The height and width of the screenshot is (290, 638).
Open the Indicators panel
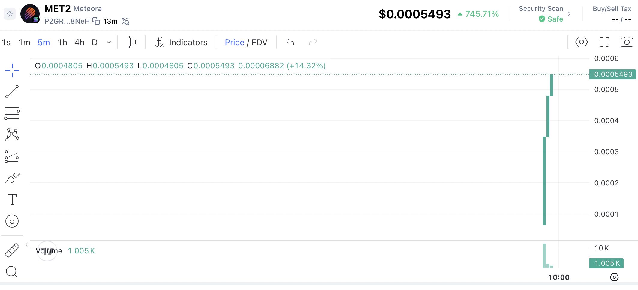pos(181,42)
